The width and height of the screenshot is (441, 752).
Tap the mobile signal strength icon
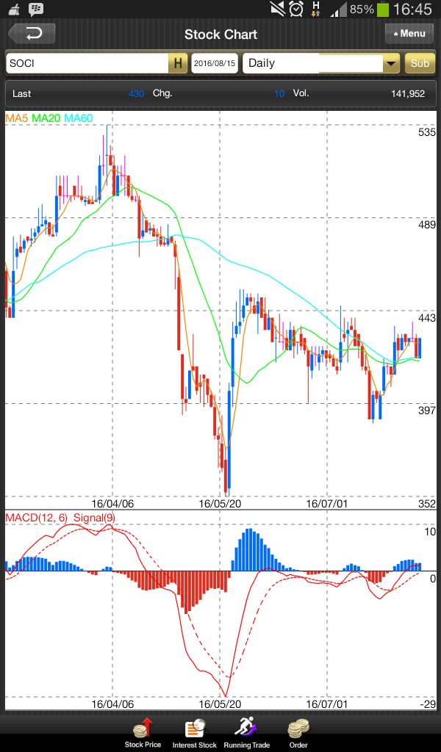[x=338, y=9]
